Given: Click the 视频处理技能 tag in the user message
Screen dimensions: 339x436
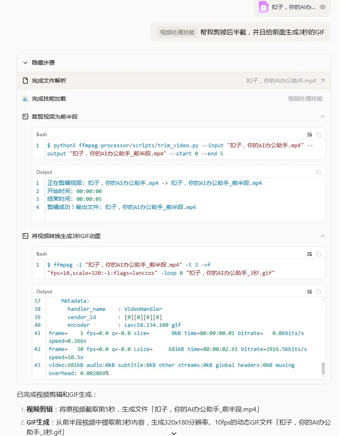Looking at the screenshot, I should (x=177, y=32).
